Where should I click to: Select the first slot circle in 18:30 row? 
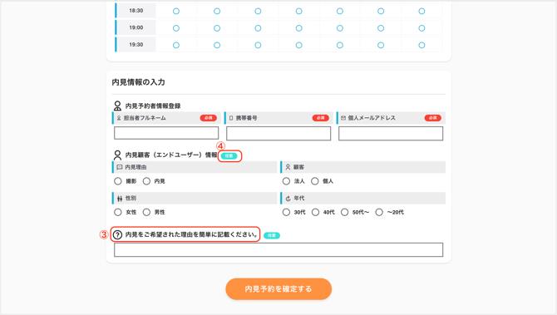click(x=176, y=12)
